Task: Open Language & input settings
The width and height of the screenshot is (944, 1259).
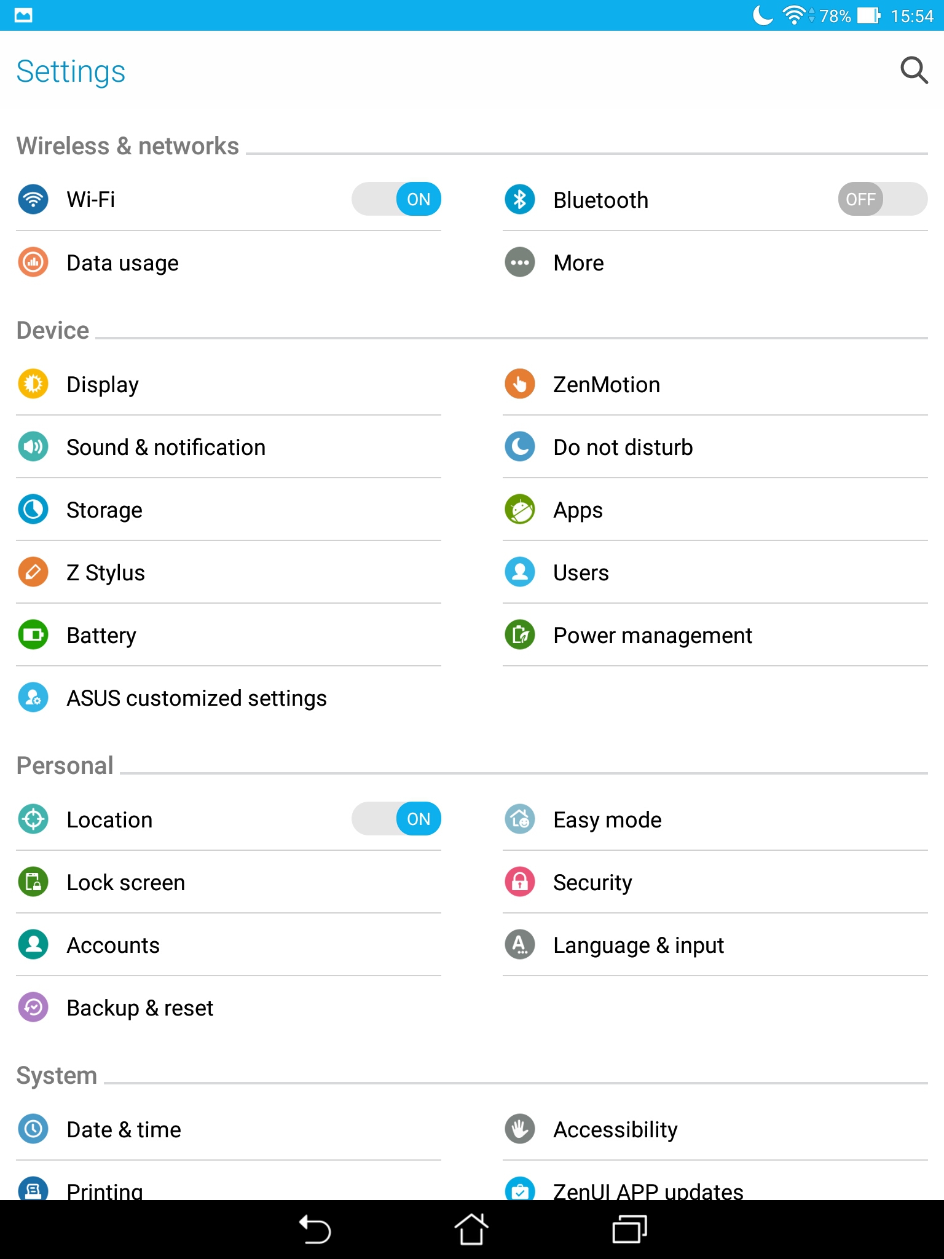Action: click(715, 945)
